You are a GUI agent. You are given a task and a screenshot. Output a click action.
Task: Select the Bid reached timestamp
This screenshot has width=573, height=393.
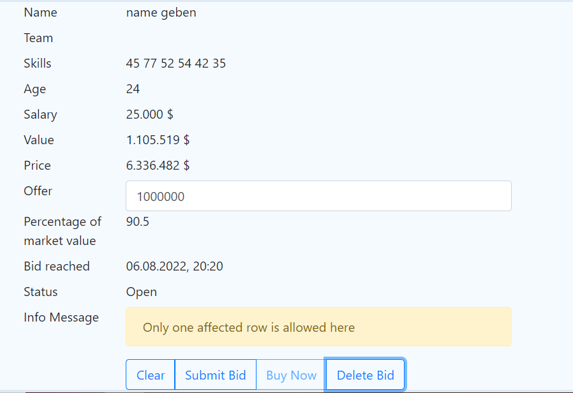(x=175, y=266)
